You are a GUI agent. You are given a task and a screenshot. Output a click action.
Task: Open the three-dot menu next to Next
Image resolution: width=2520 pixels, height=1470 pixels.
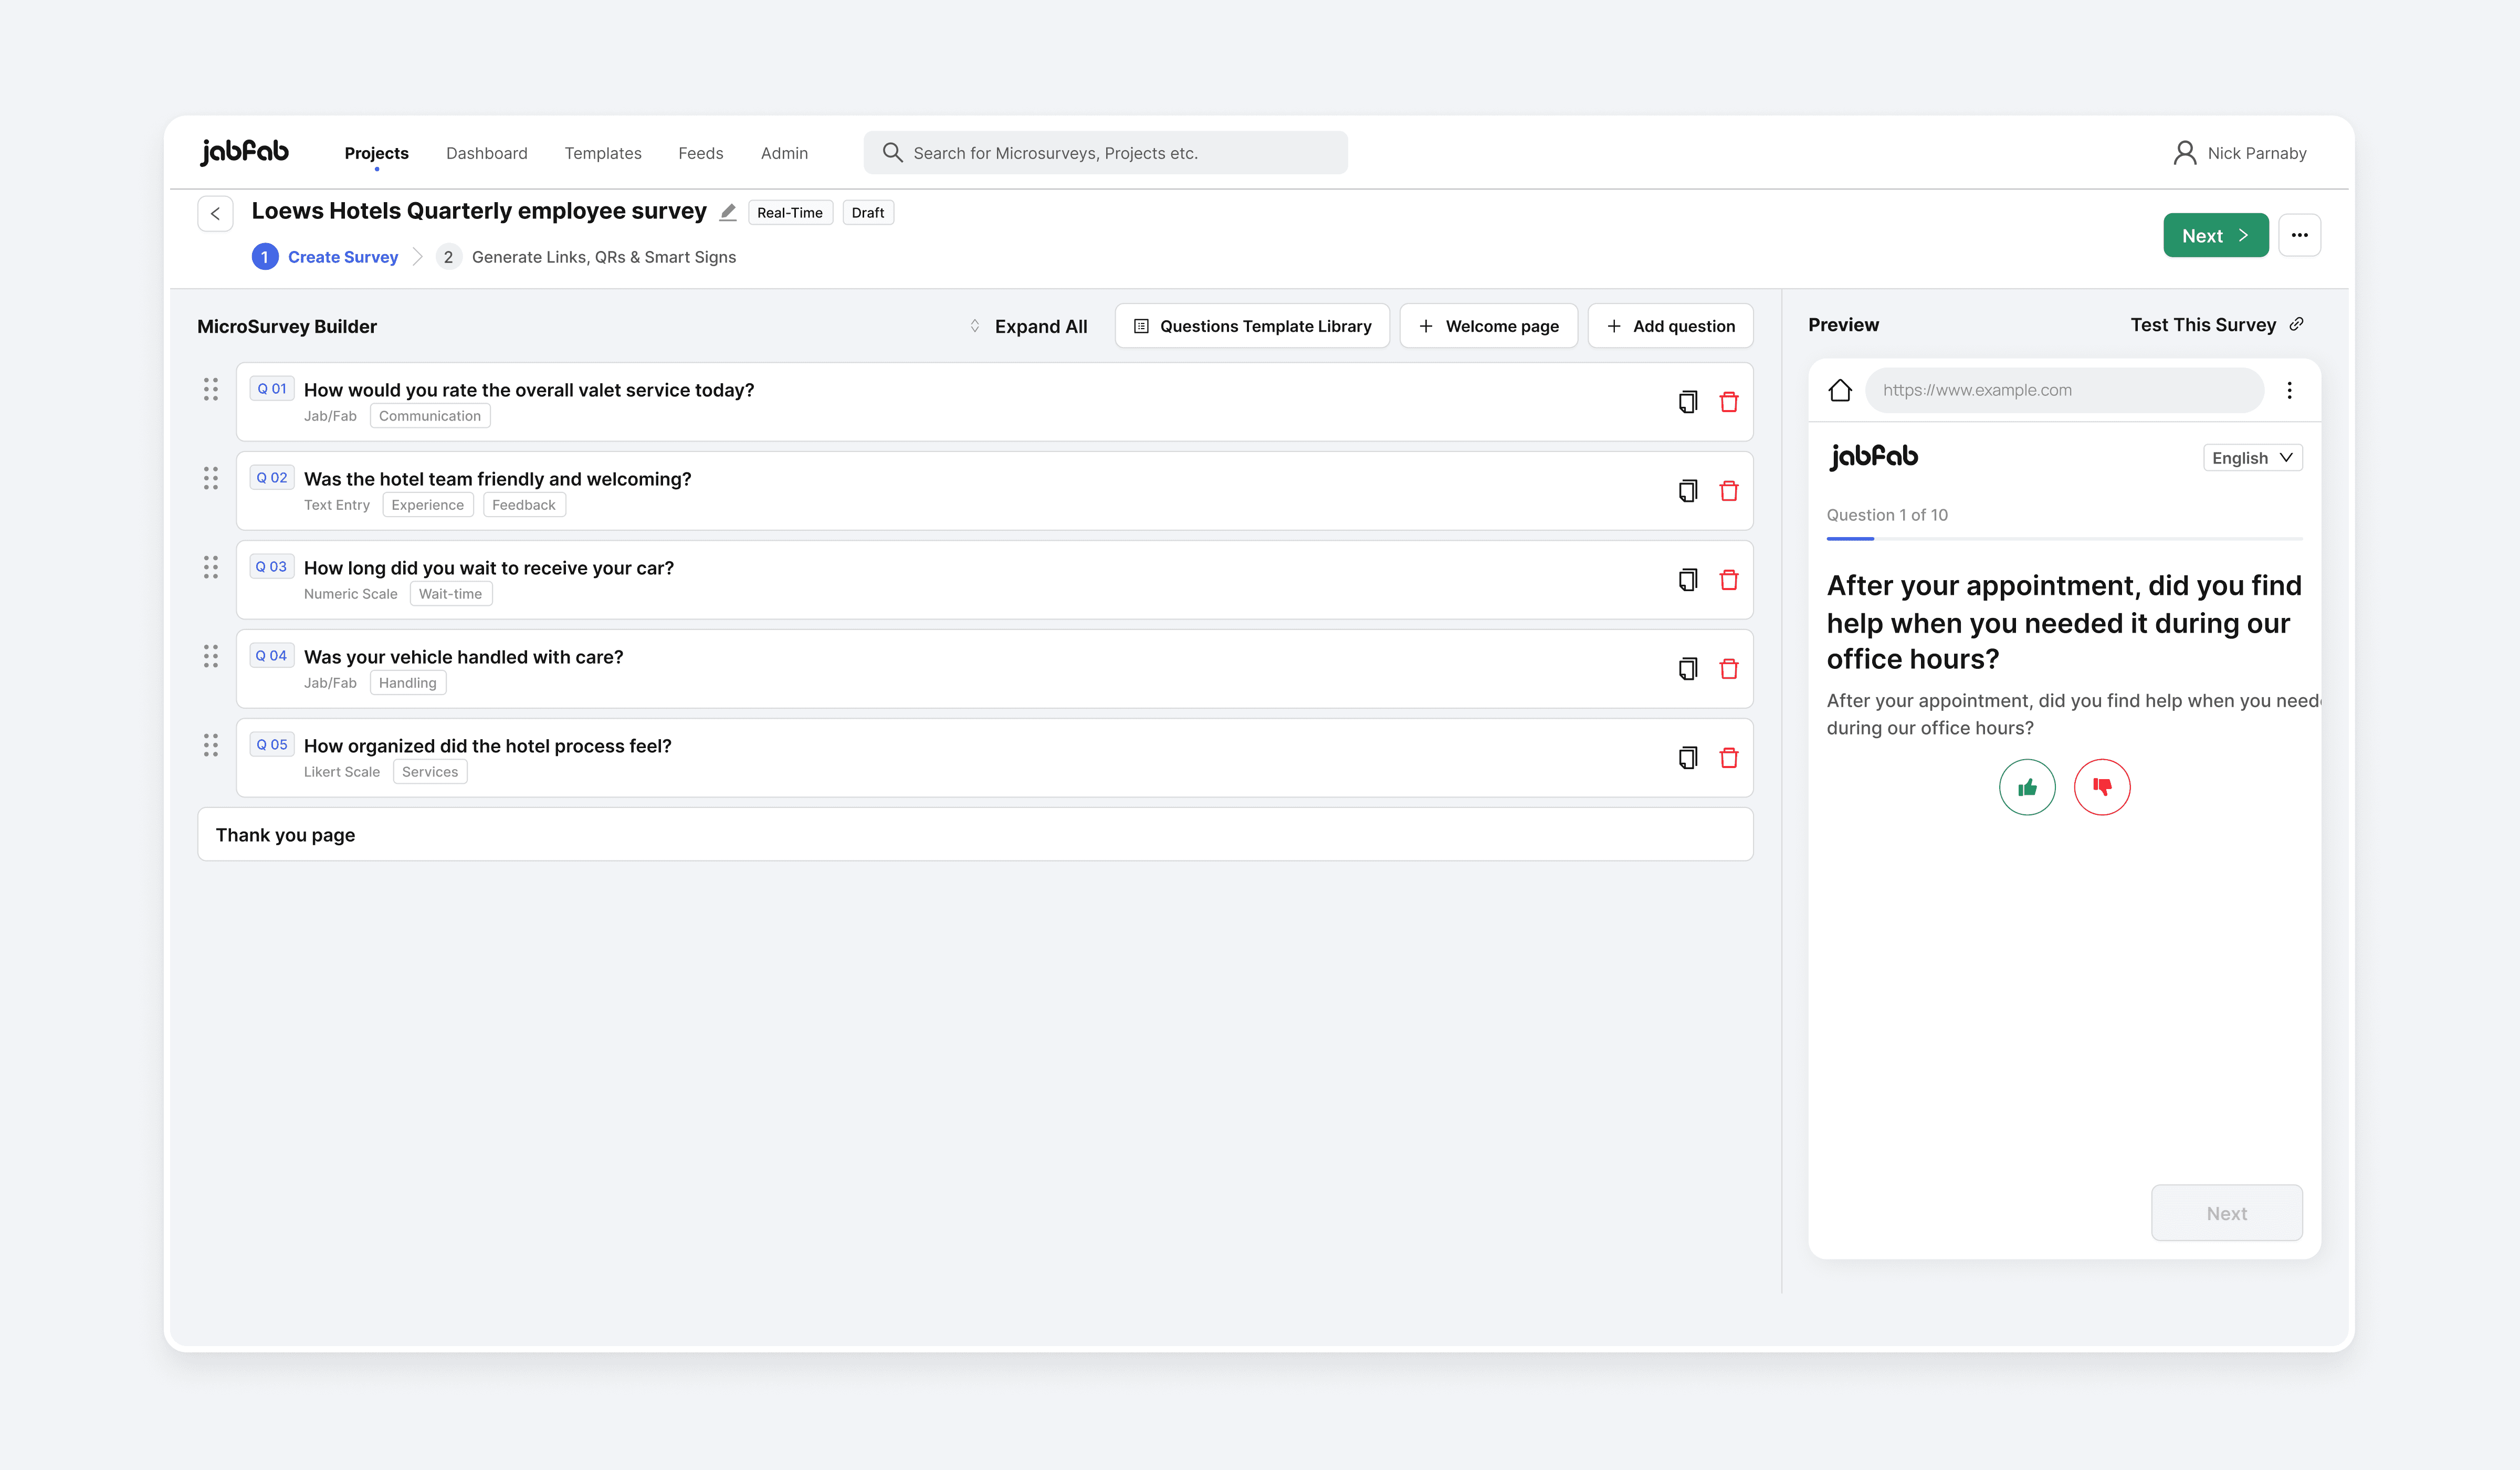(x=2299, y=235)
